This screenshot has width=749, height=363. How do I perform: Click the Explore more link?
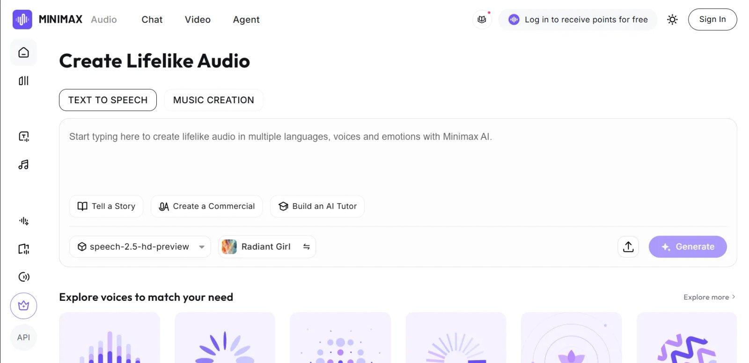pyautogui.click(x=709, y=297)
